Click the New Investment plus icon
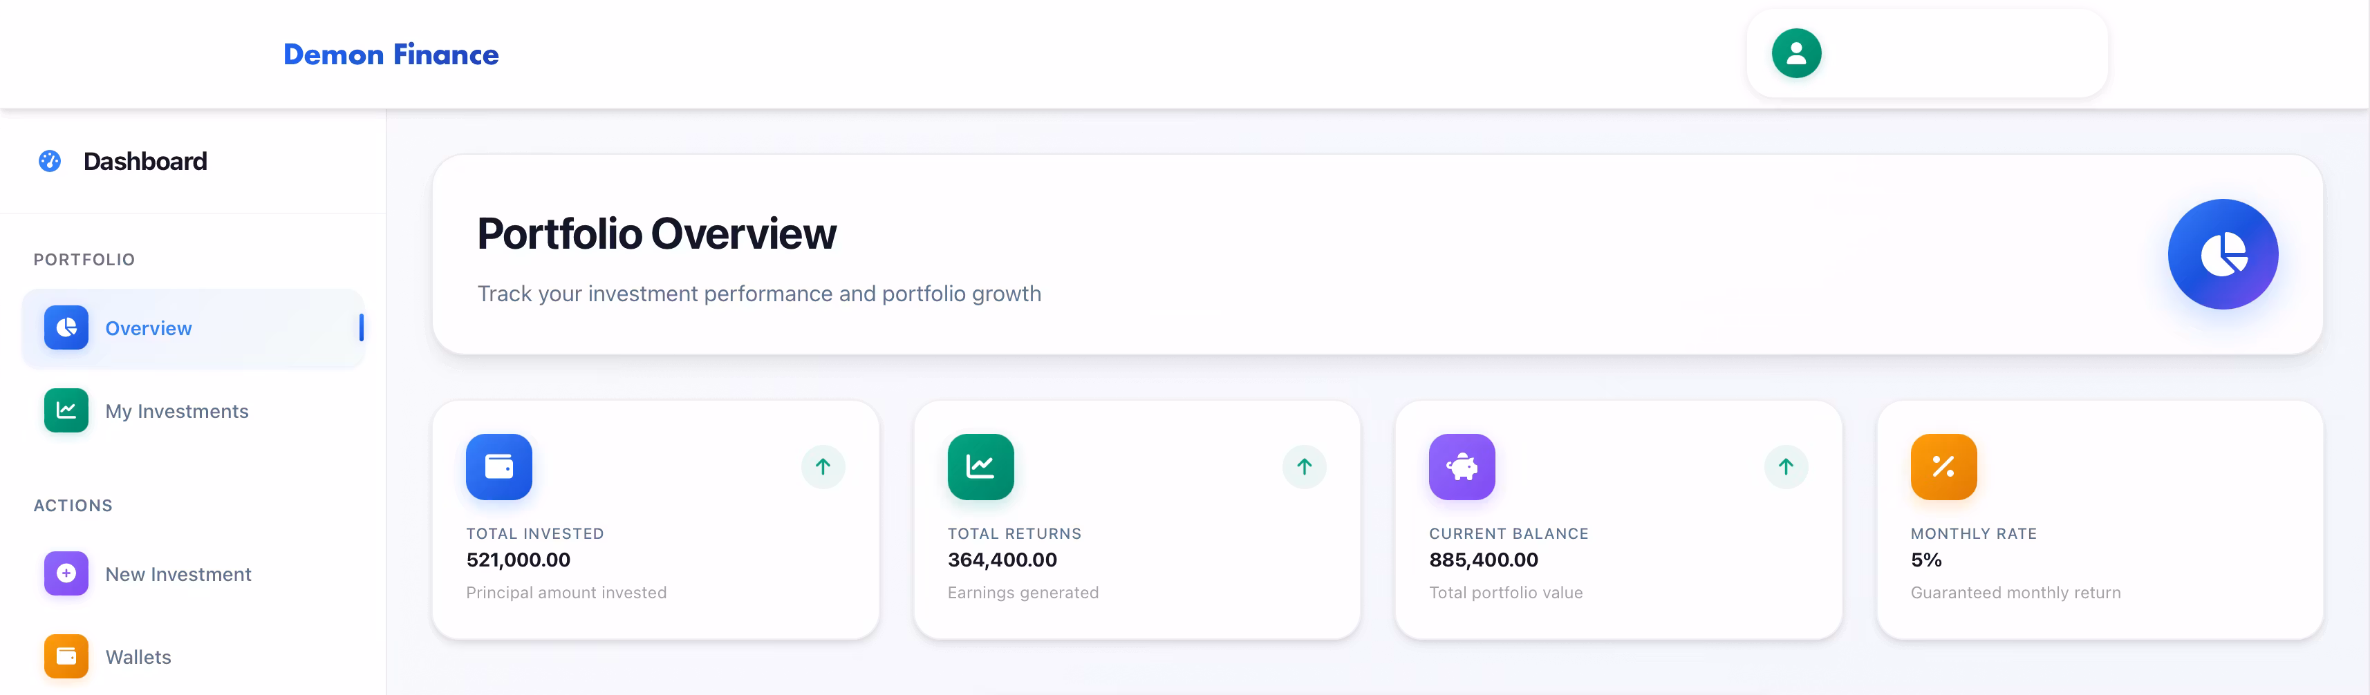The width and height of the screenshot is (2370, 695). click(65, 573)
